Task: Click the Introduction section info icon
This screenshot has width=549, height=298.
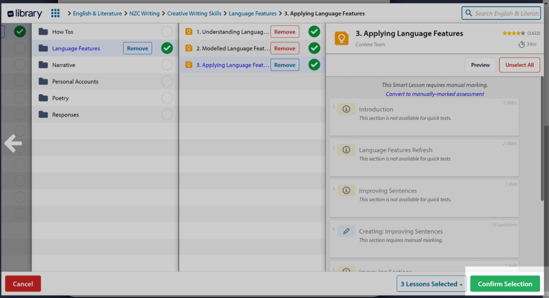Action: (346, 109)
